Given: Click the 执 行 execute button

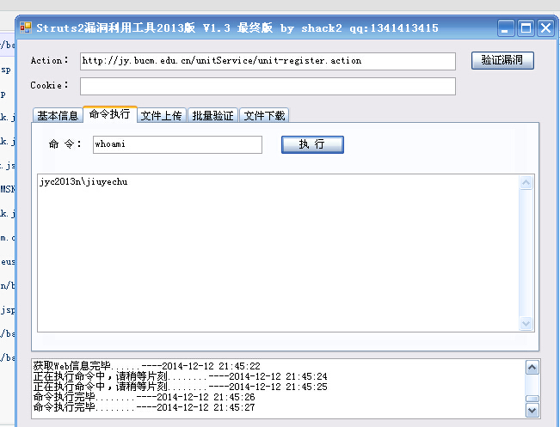Looking at the screenshot, I should [312, 144].
